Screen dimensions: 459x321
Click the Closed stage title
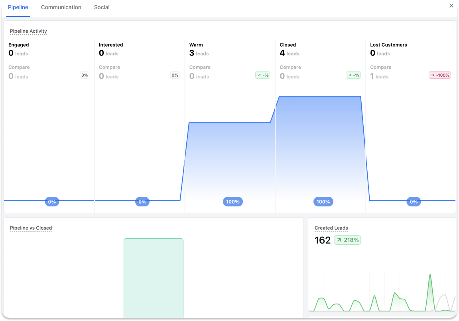(288, 45)
